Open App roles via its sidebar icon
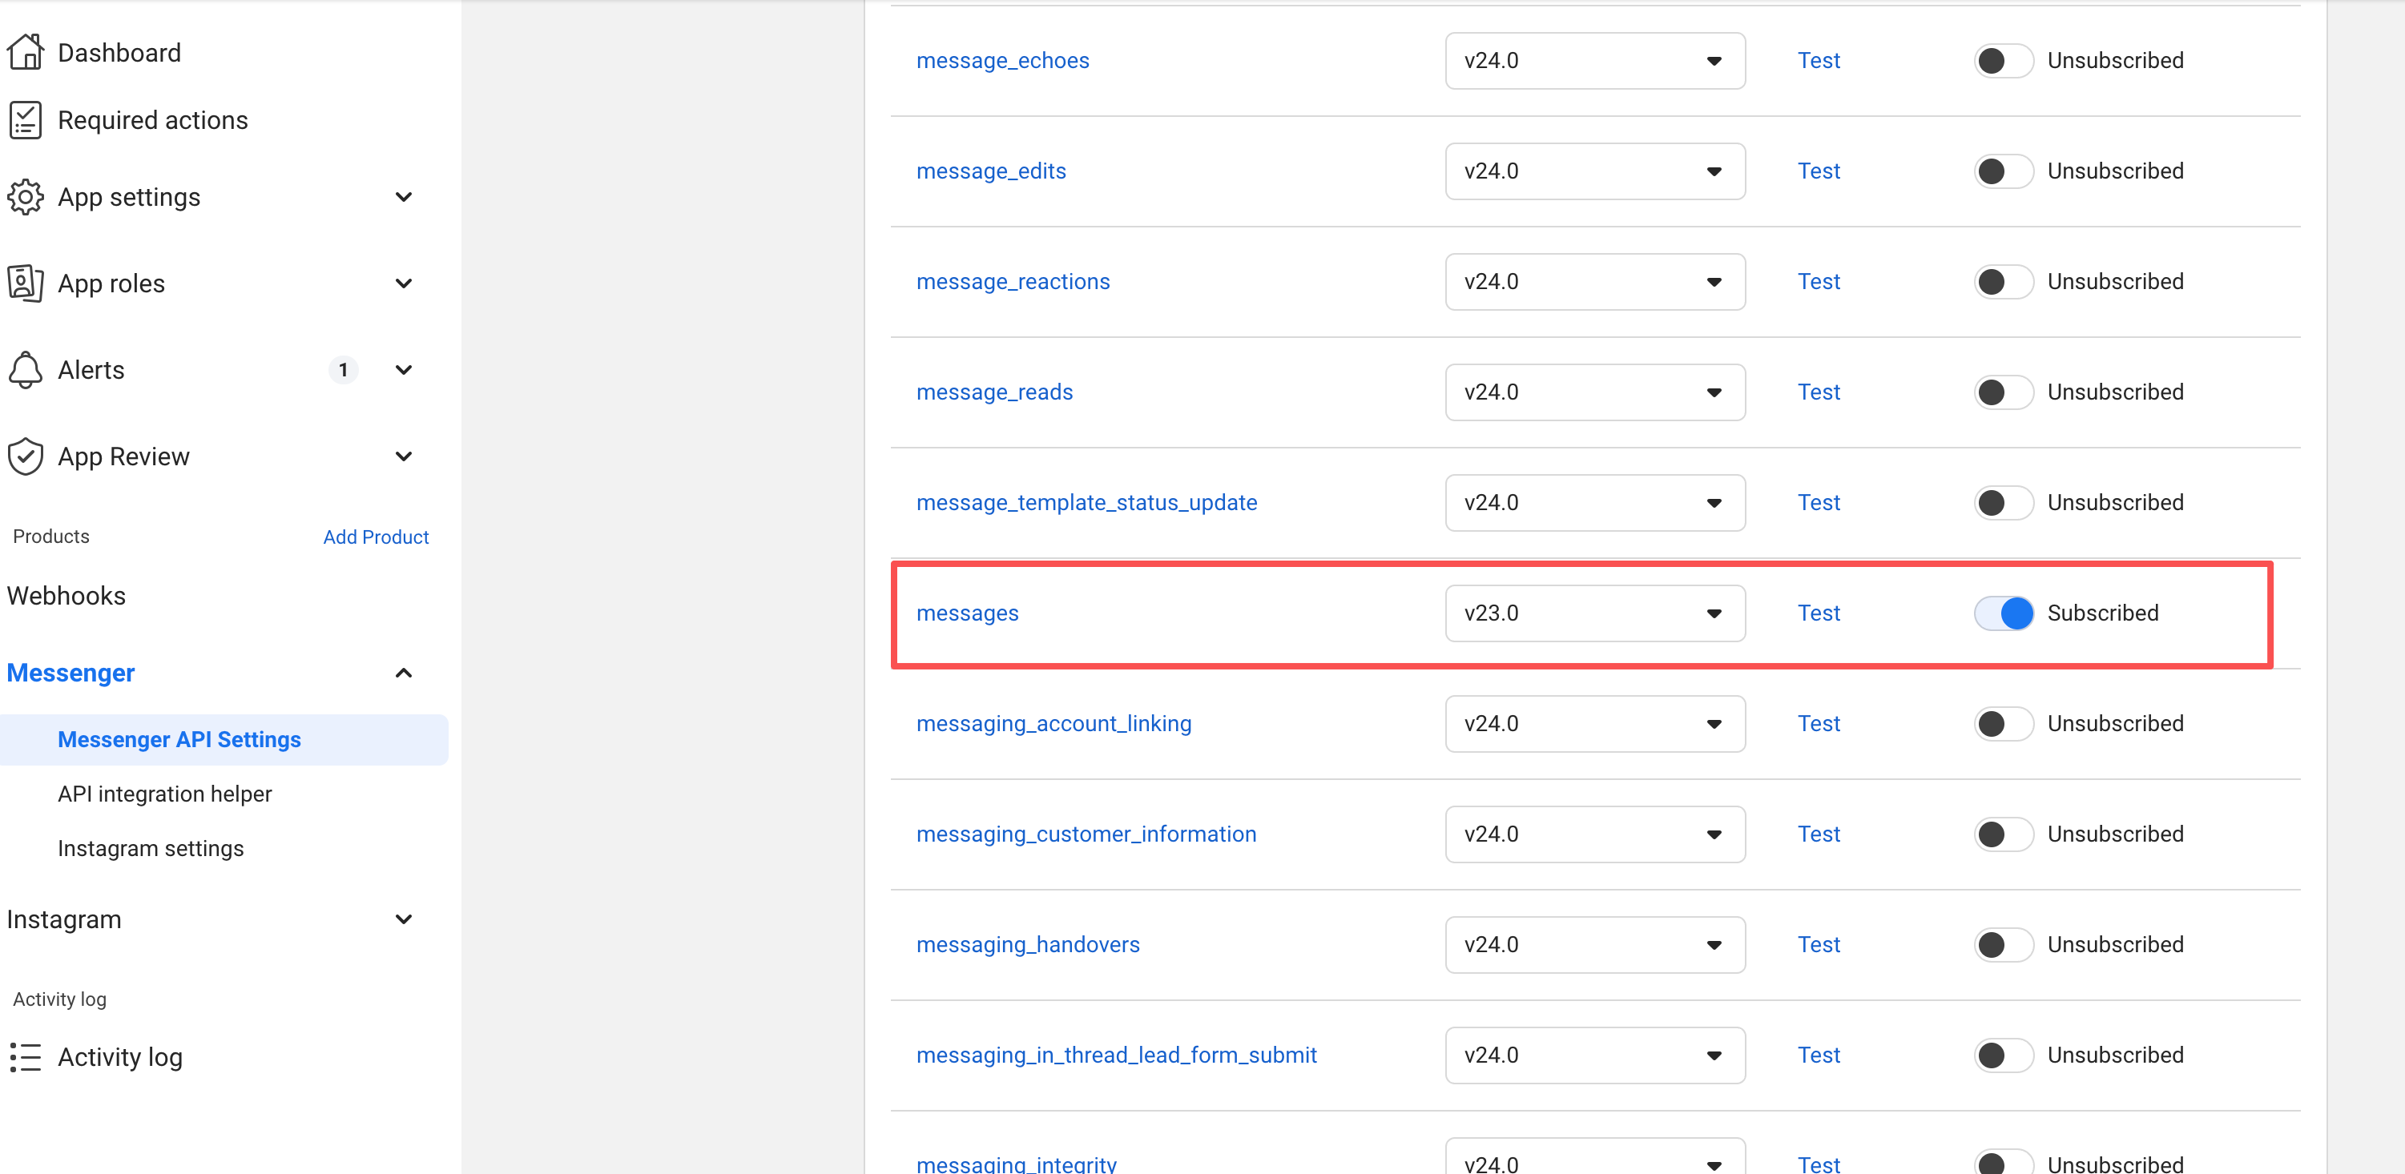The height and width of the screenshot is (1174, 2405). point(25,283)
